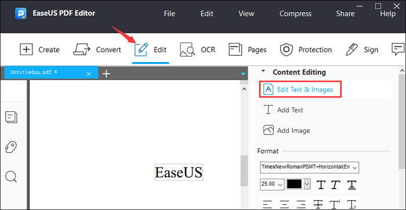Open the cyan tab list dropdown arrow

tap(243, 74)
